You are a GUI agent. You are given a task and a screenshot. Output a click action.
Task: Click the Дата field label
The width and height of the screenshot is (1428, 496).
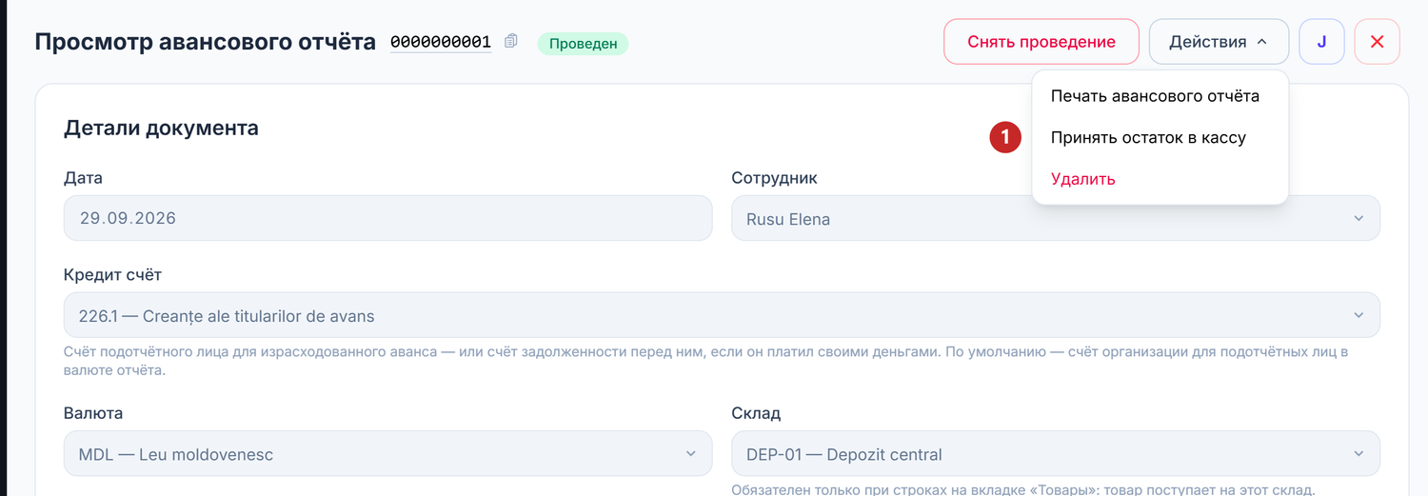83,178
